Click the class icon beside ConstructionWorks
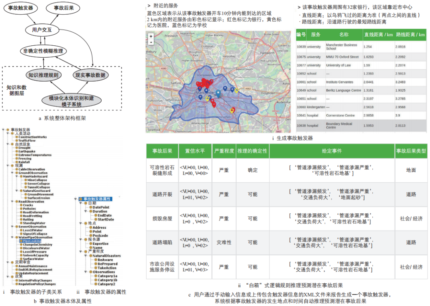The width and height of the screenshot is (430, 306). click(x=17, y=137)
